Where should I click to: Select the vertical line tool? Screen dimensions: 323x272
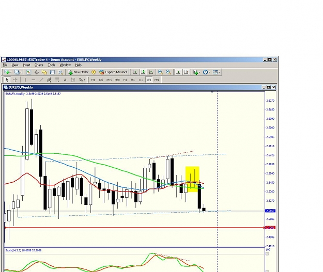tap(25, 80)
